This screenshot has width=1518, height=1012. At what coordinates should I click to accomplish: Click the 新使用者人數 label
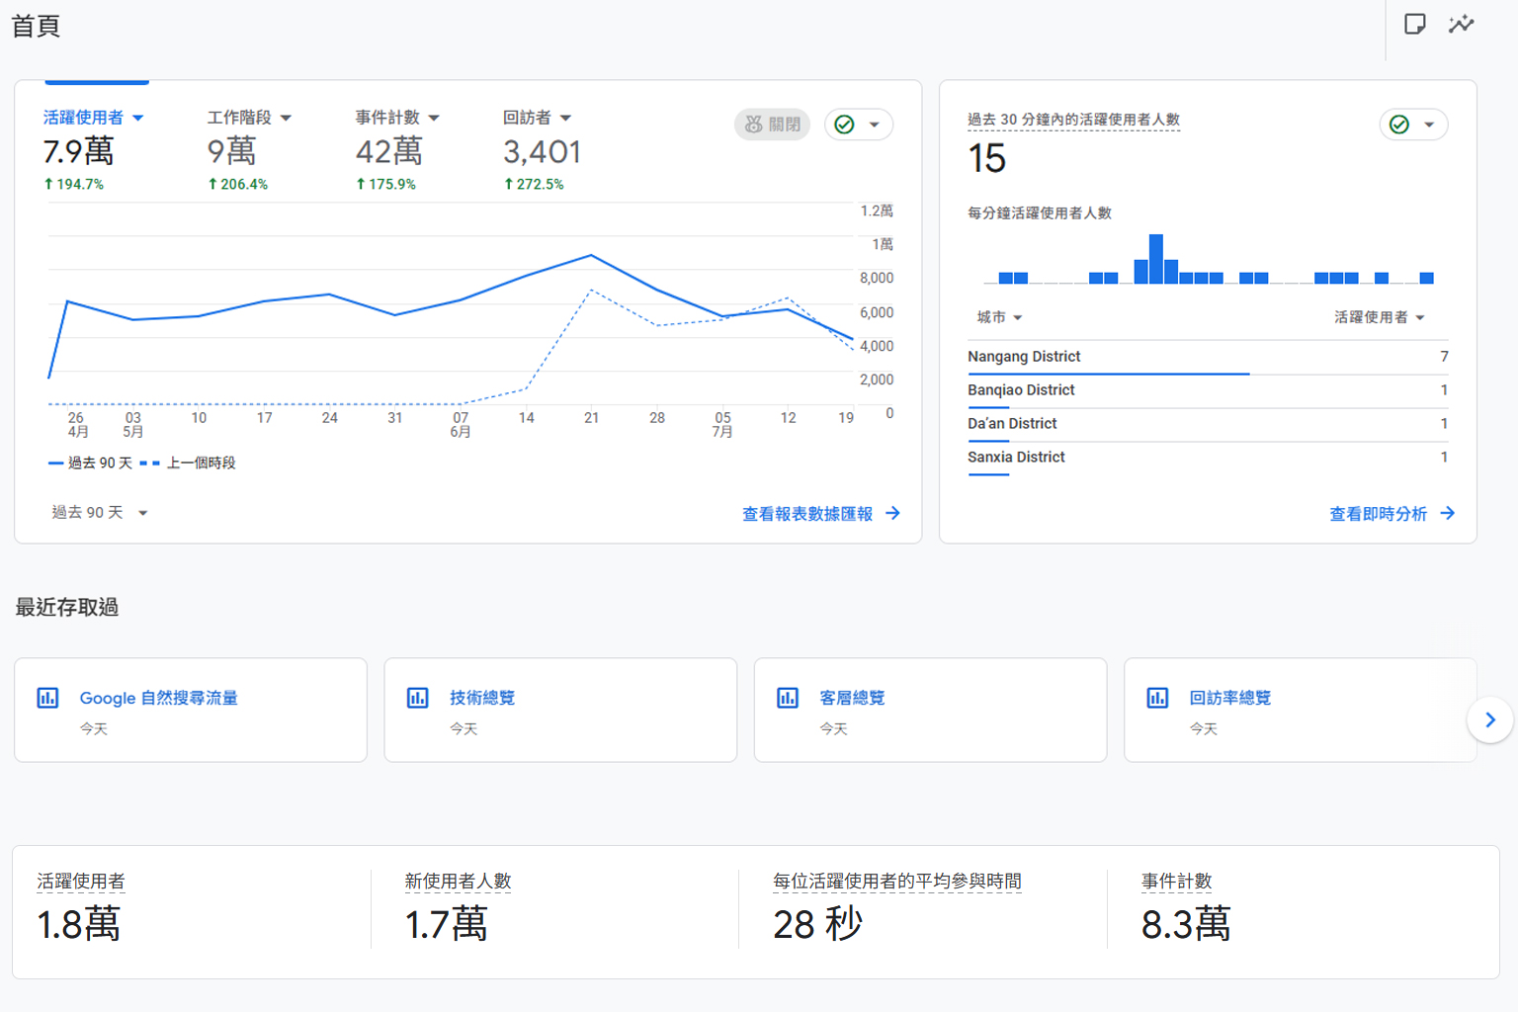pos(458,882)
